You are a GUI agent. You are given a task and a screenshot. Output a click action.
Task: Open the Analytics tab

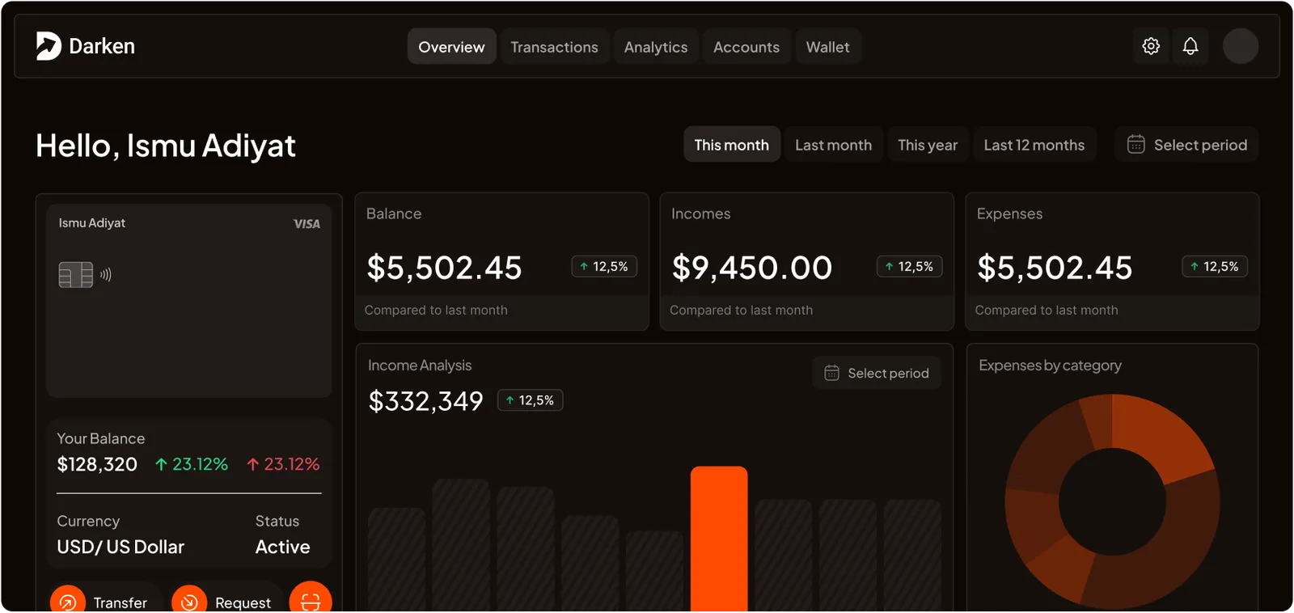(x=656, y=47)
